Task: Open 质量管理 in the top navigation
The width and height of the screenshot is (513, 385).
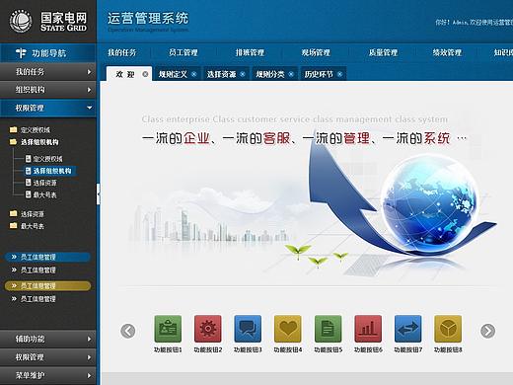Action: pyautogui.click(x=383, y=52)
